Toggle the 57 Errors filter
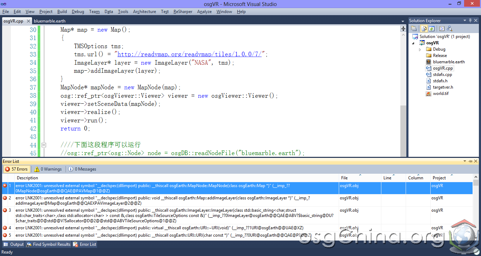Viewport: 481px width, 256px height. tap(16, 169)
